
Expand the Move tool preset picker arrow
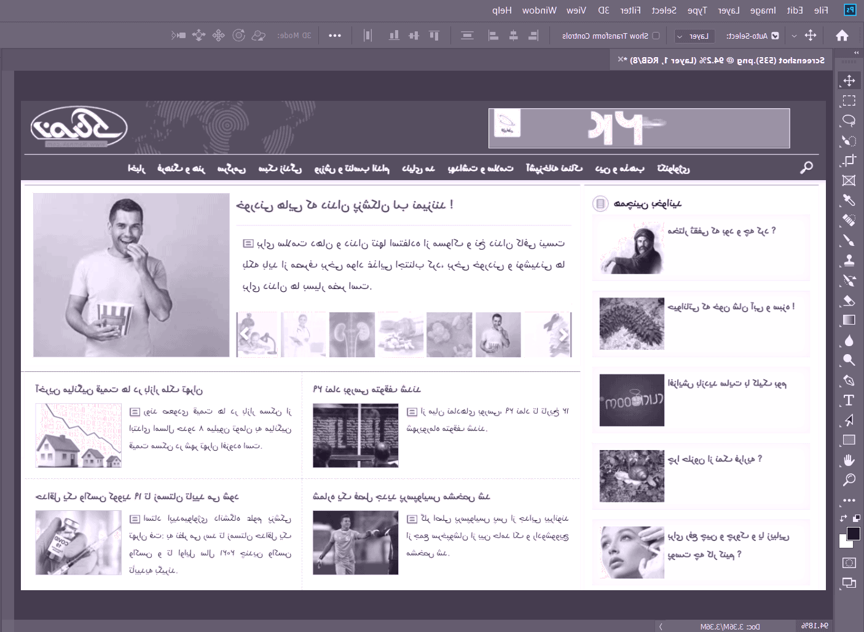[795, 36]
